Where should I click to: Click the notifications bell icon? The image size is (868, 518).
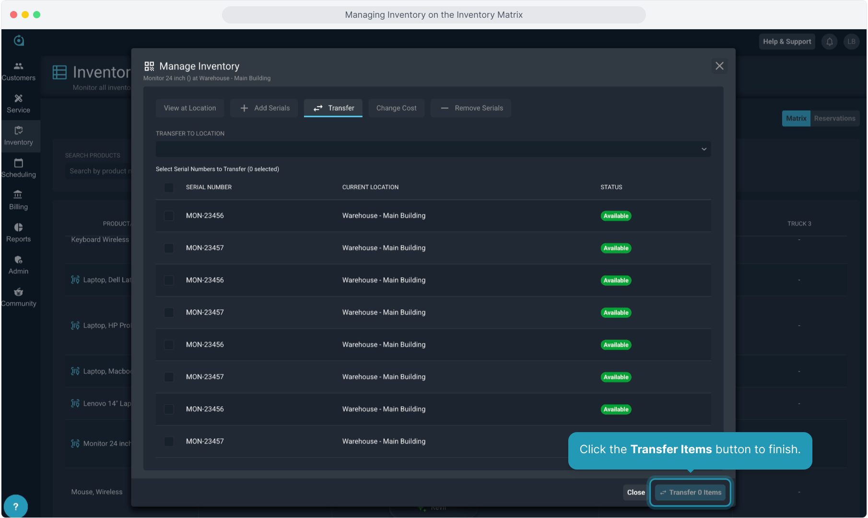(829, 42)
